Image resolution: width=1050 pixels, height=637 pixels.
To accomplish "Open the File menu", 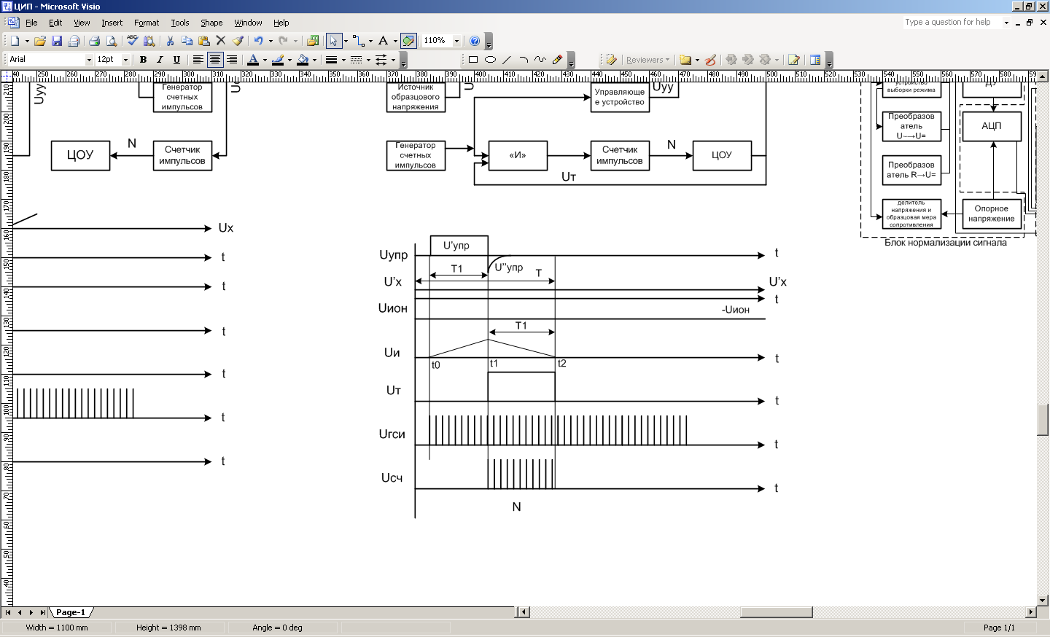I will point(31,23).
